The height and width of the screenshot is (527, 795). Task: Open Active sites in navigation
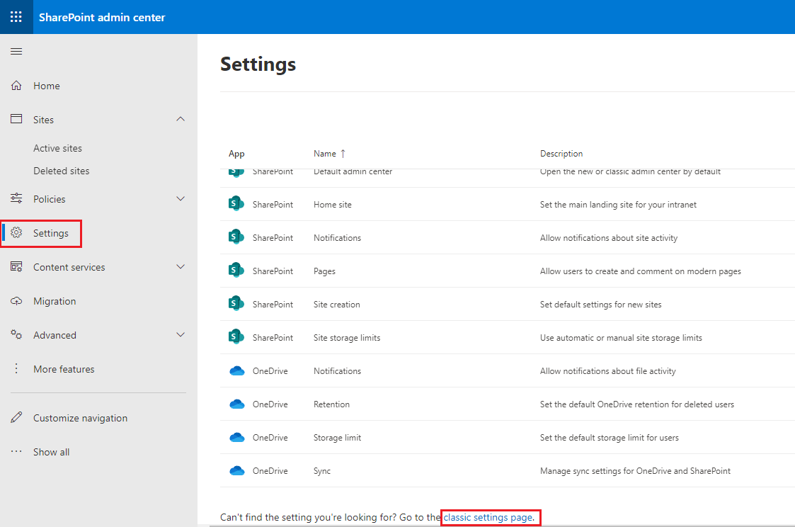pos(58,148)
